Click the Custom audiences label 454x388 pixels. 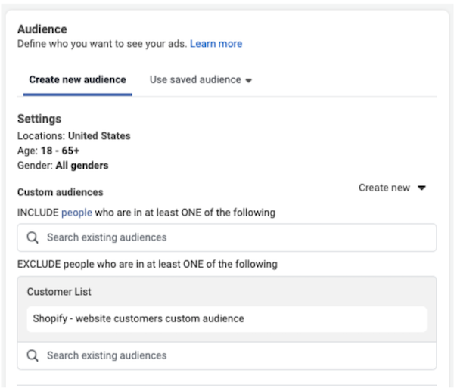tap(60, 192)
